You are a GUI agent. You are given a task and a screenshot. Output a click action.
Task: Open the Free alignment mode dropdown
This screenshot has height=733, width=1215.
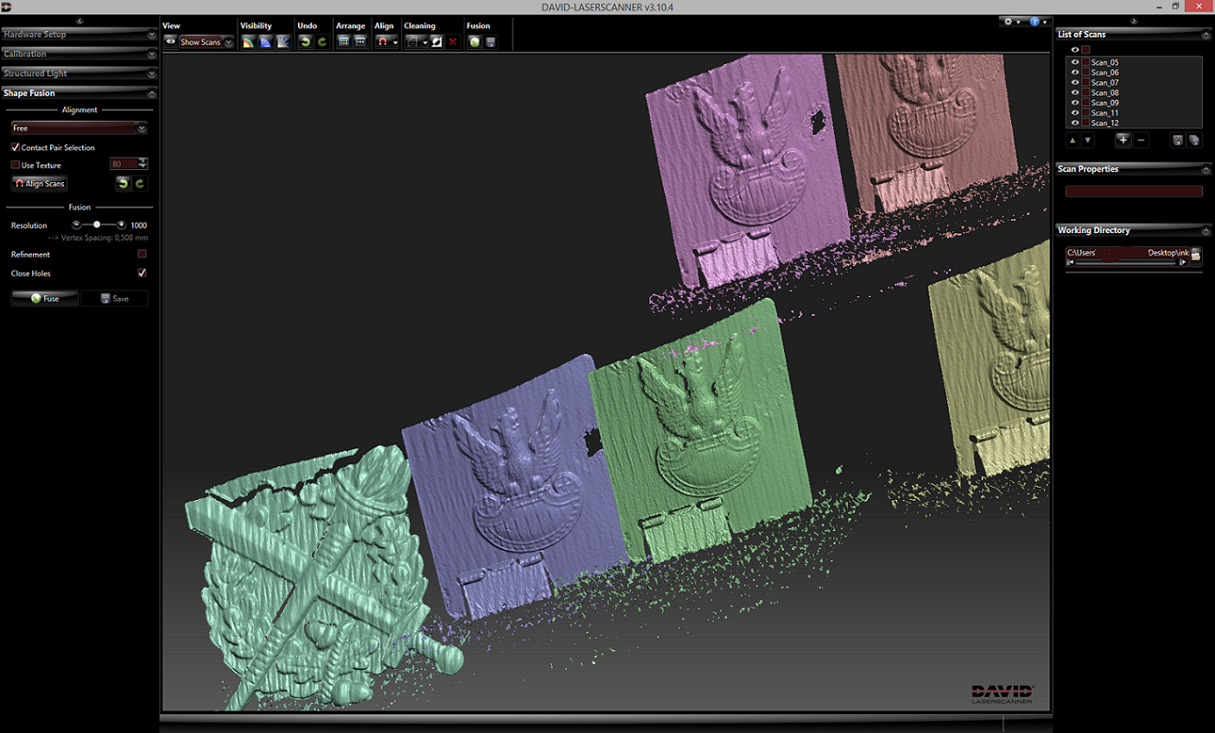pyautogui.click(x=79, y=128)
